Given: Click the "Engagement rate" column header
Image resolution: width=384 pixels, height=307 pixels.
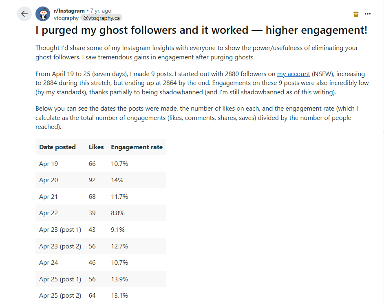Looking at the screenshot, I should (137, 147).
